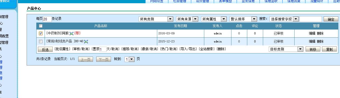Uncheck the 阿胶 product row checkbox
This screenshot has height=98, width=340.
[41, 34]
